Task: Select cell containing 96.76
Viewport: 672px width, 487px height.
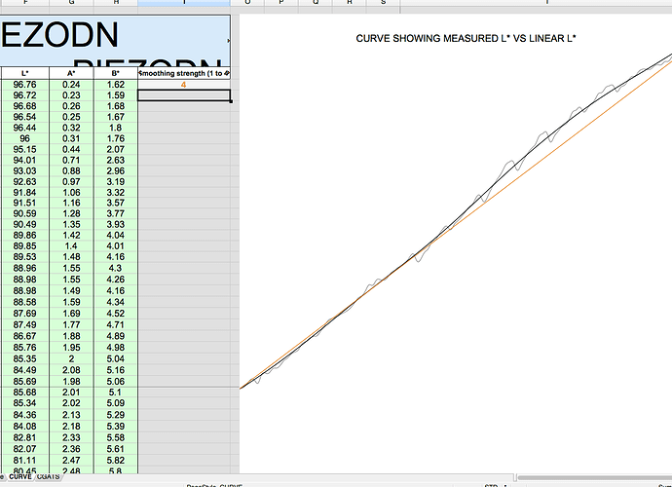Action: (25, 85)
